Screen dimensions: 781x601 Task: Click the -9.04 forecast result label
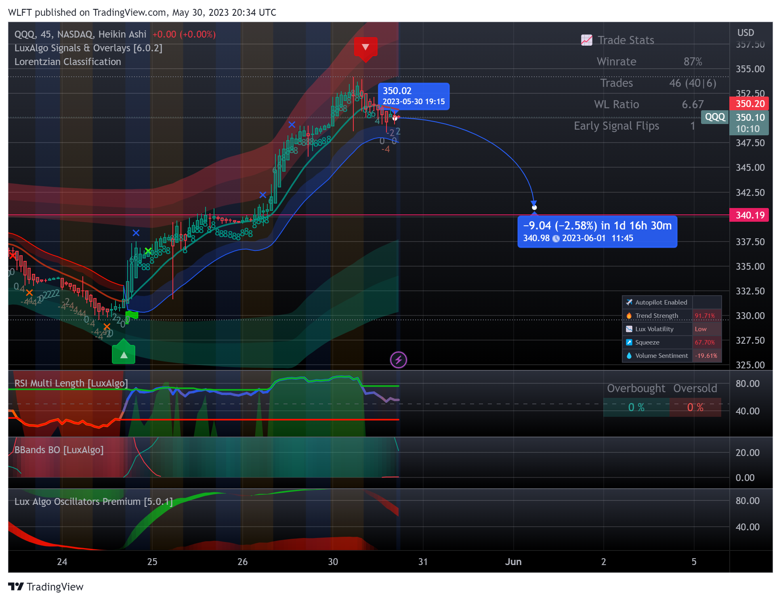point(597,232)
